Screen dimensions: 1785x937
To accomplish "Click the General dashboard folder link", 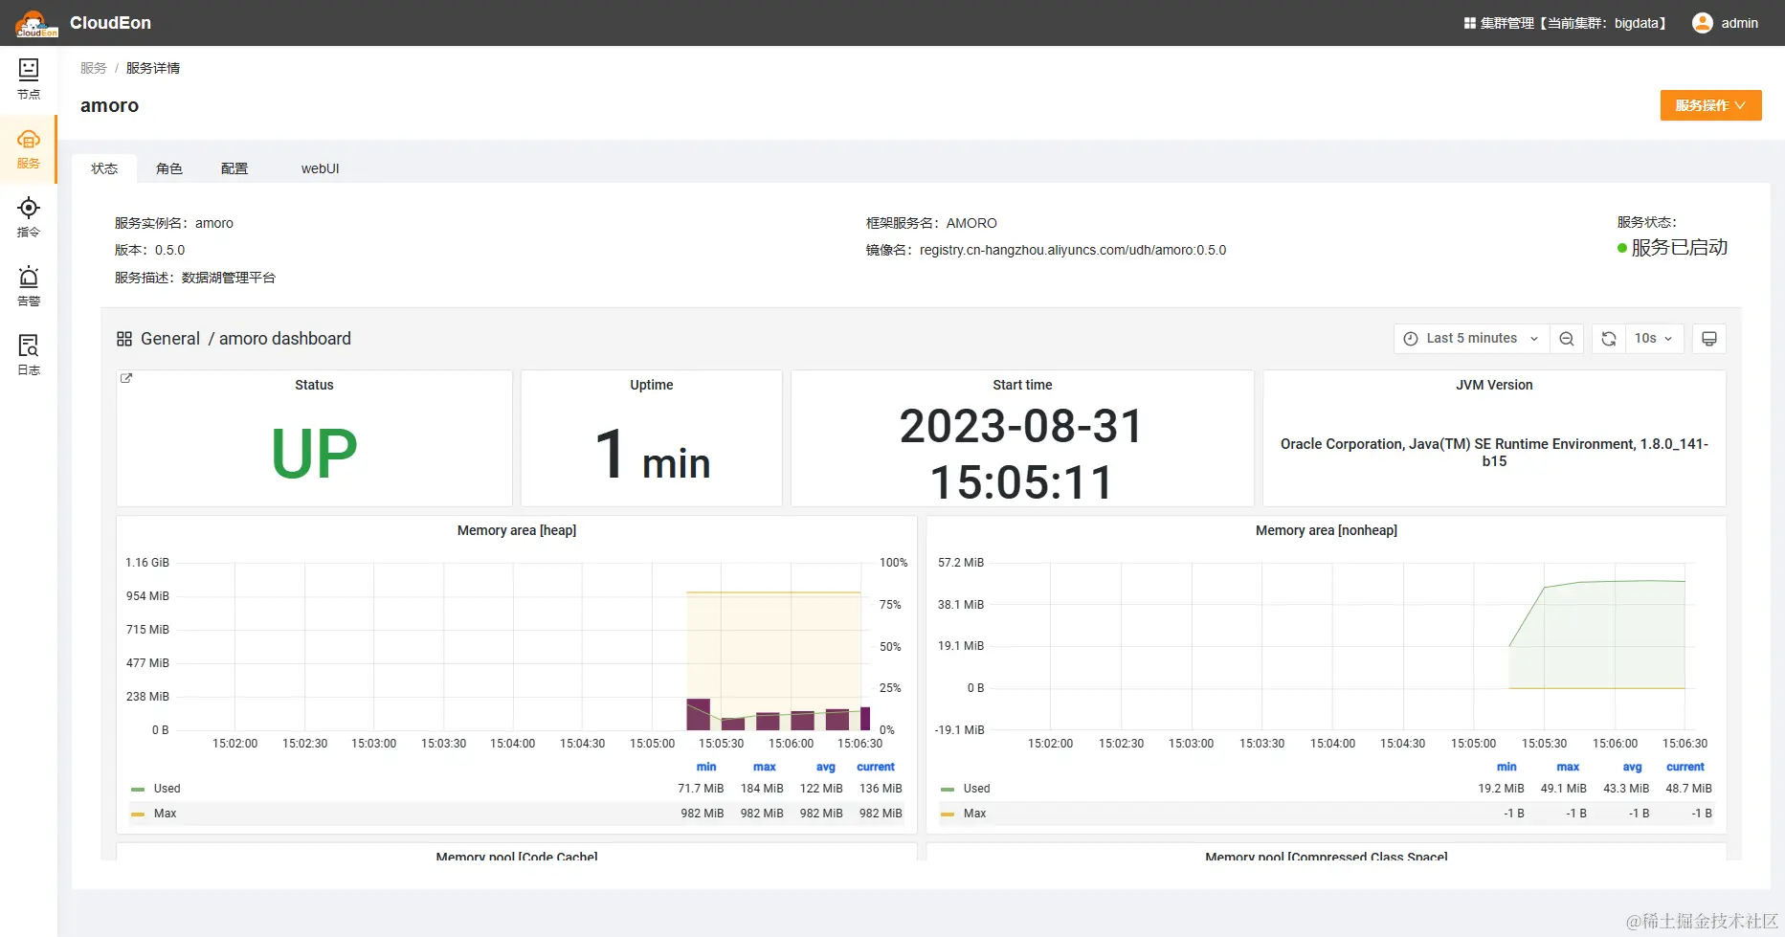I will 170,339.
